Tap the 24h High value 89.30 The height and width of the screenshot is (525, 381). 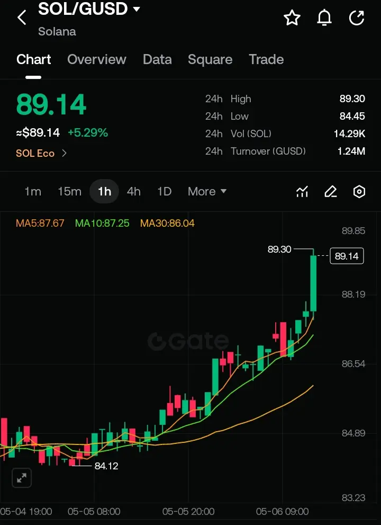click(352, 99)
